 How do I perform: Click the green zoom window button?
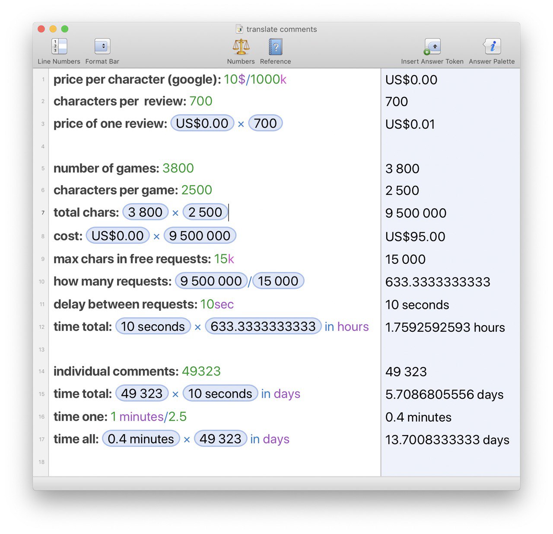[x=65, y=29]
